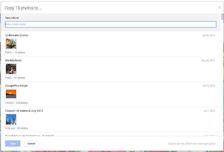
Task: Click the Underwater photos album thumbnail
Action: point(11,44)
